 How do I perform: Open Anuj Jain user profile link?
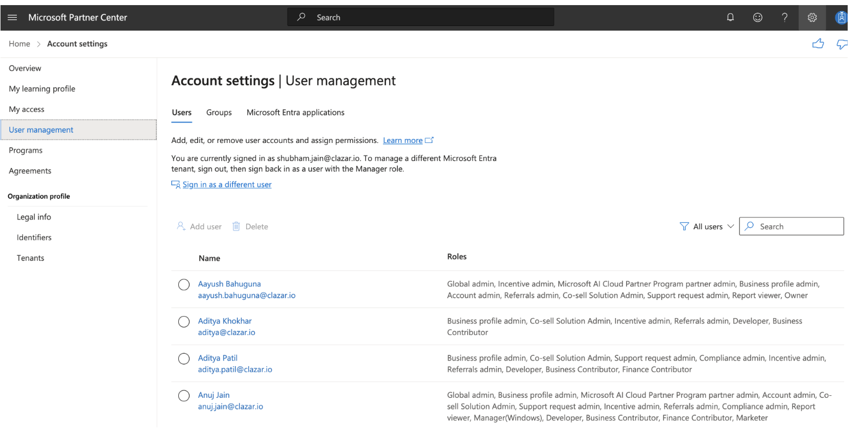pos(214,395)
